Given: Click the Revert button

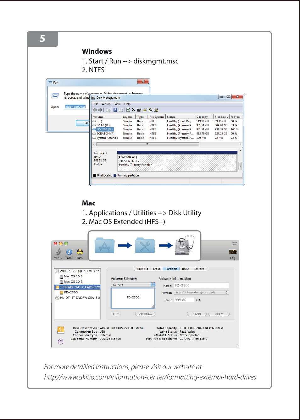Looking at the screenshot, I should tap(197, 314).
